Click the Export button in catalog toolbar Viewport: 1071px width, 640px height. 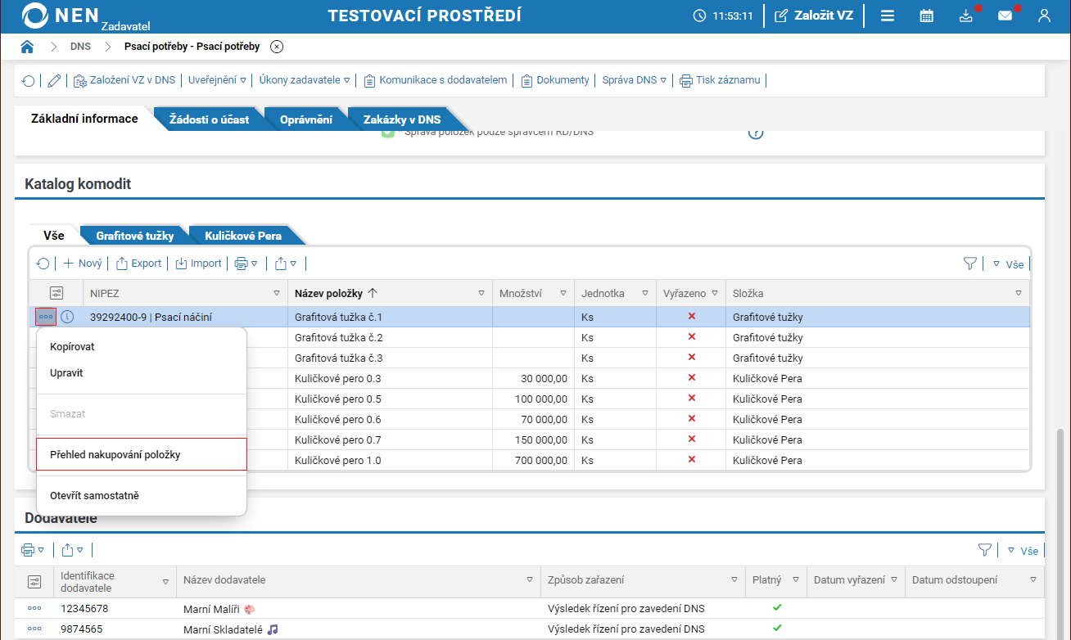(139, 264)
